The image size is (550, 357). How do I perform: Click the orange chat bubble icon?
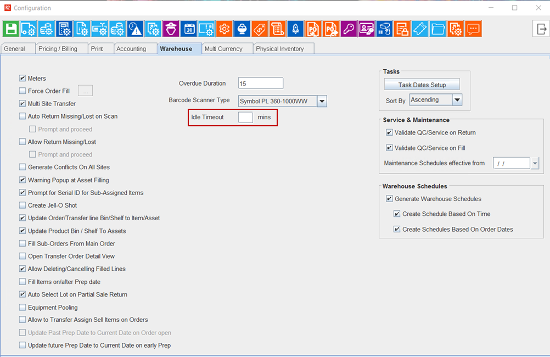coord(473,29)
